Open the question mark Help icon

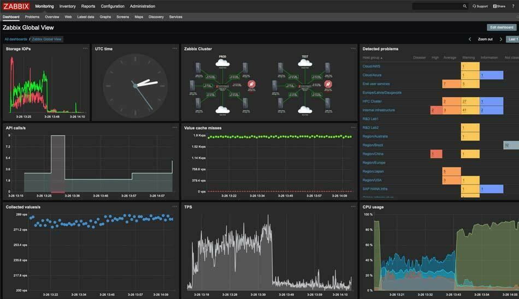click(513, 7)
